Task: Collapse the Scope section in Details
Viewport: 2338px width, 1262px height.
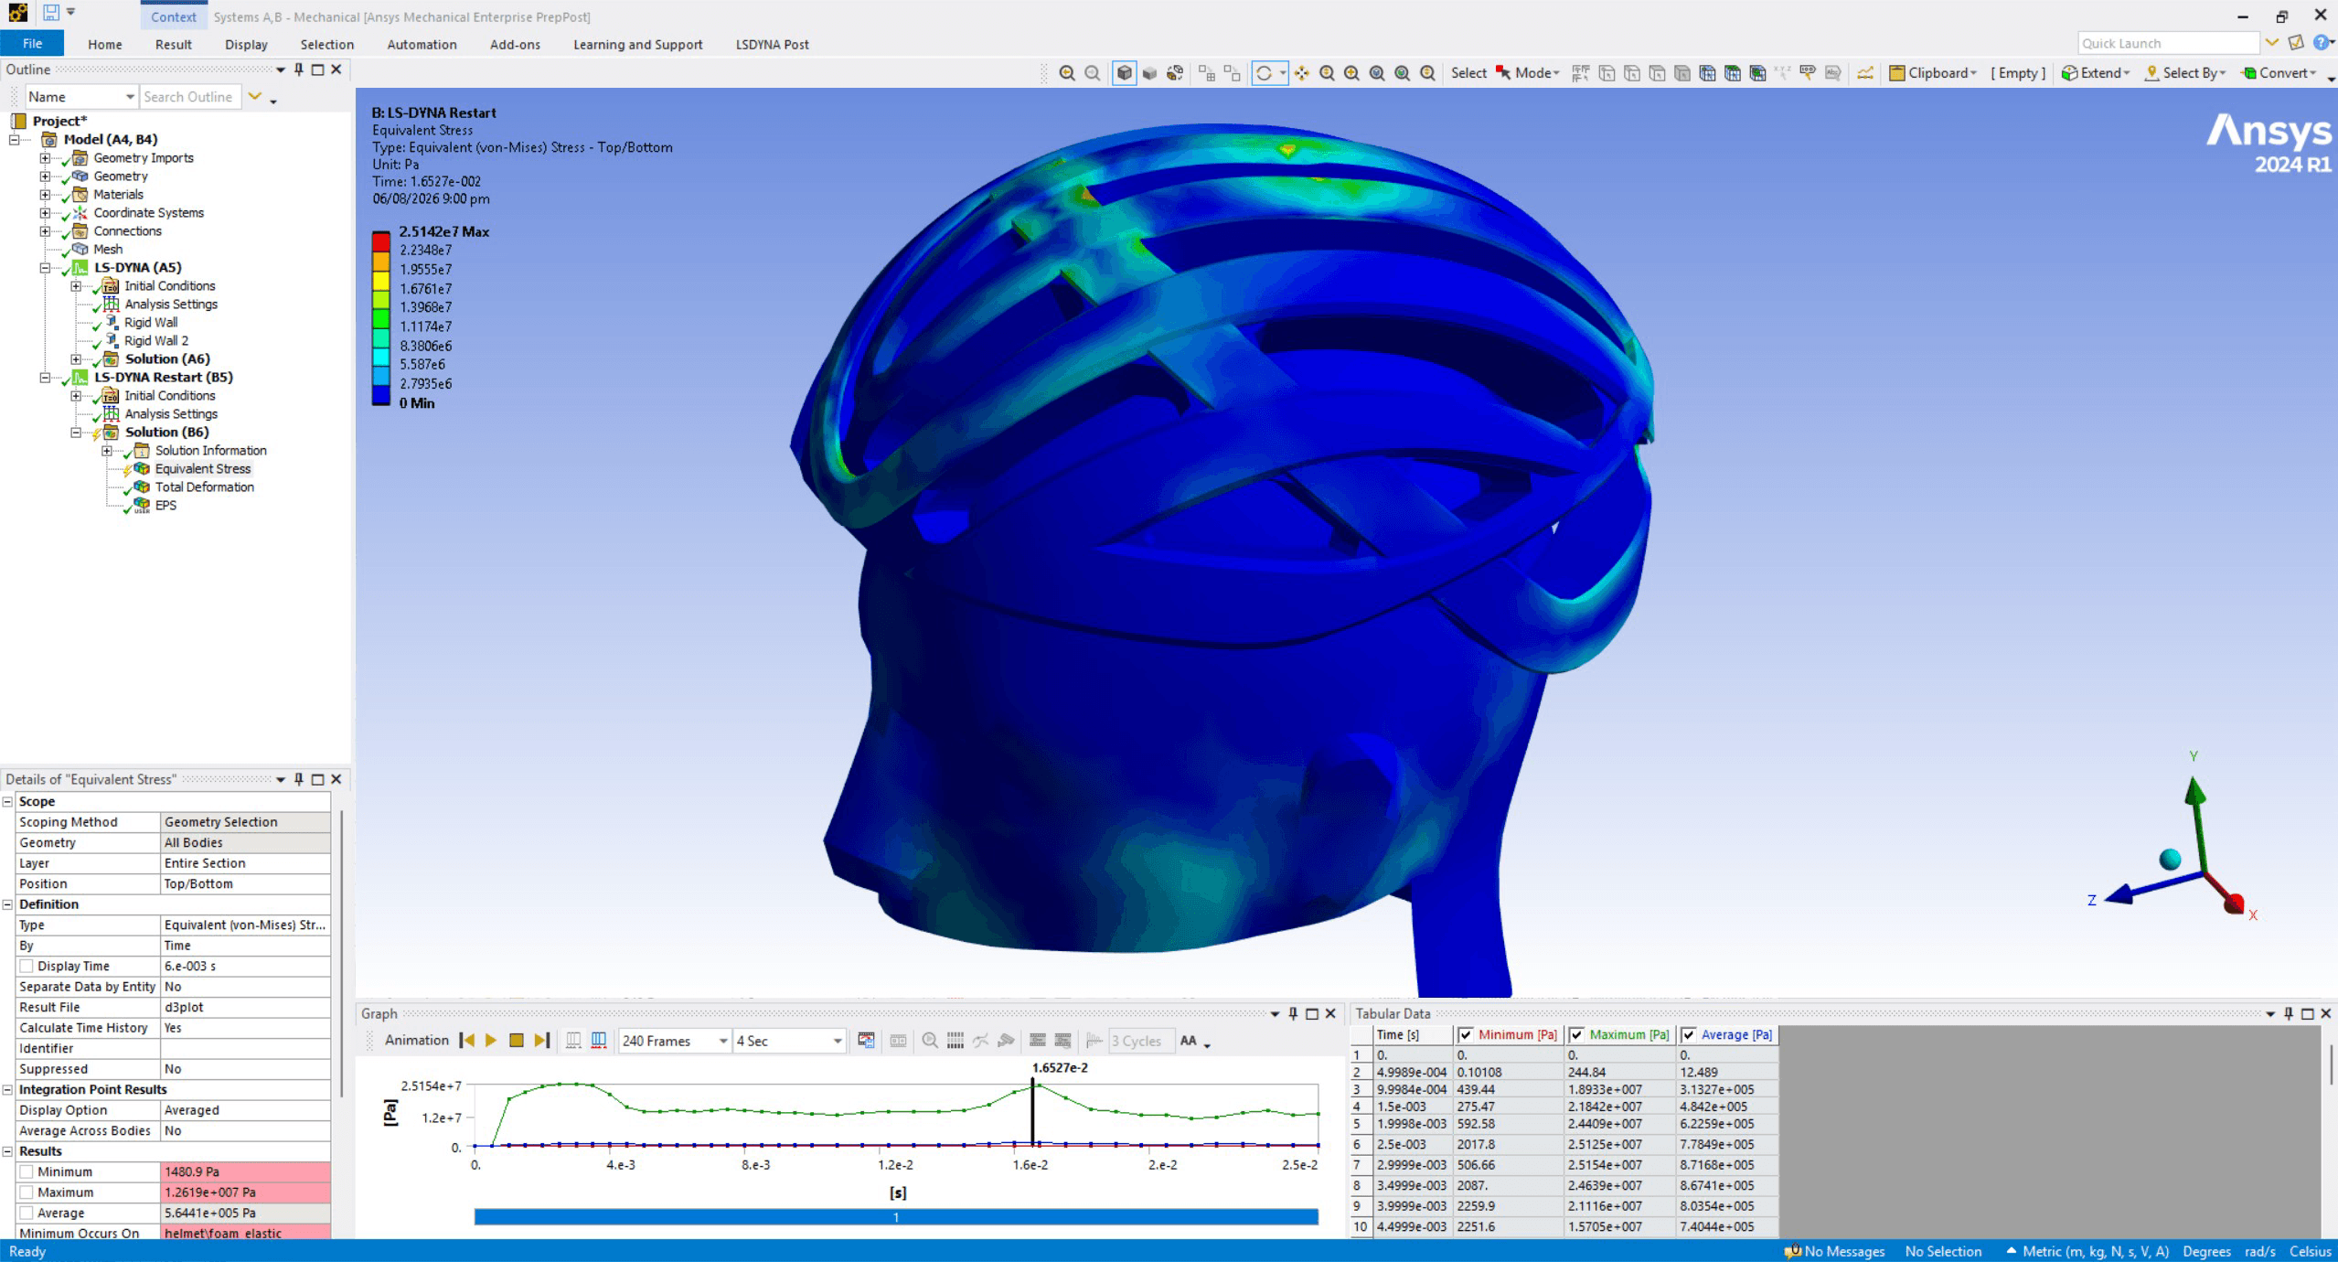Action: [x=8, y=801]
